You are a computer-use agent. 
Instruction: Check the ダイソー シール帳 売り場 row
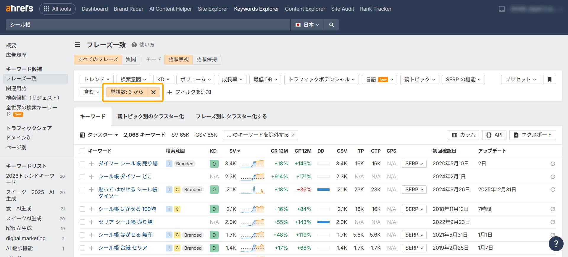83,164
